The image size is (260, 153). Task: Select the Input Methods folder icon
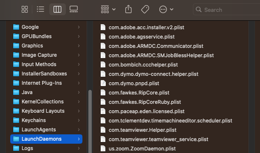[16, 64]
